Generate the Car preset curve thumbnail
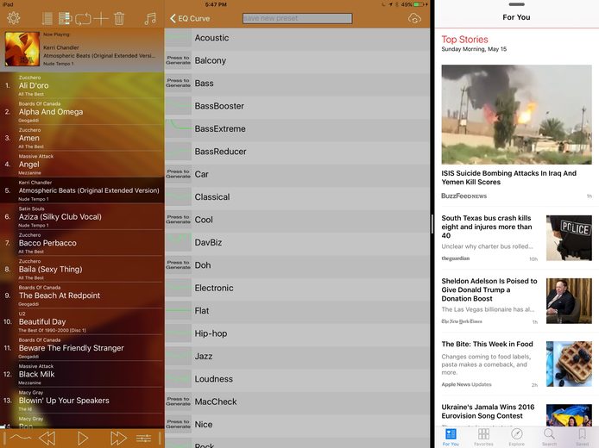Viewport: 599px width, 448px height. pos(178,174)
